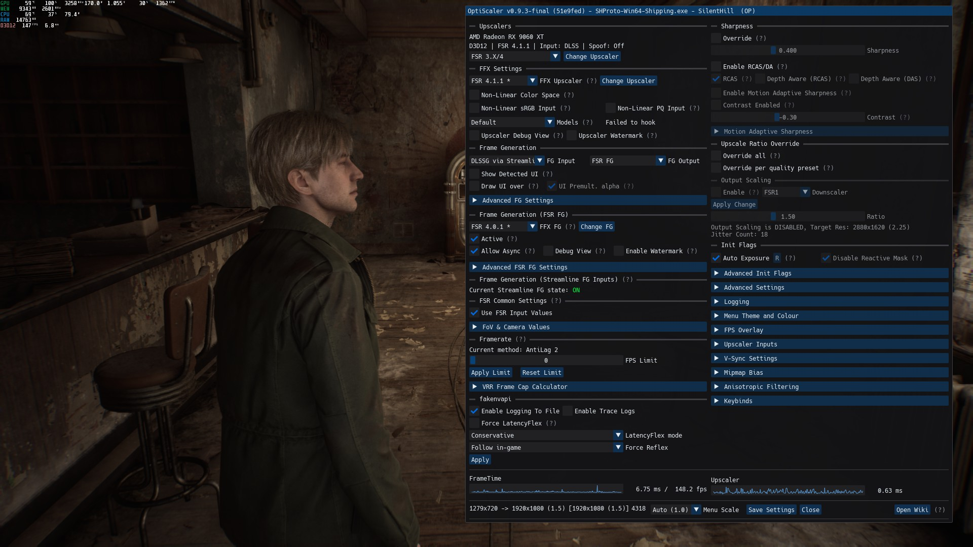Expand the Anisotropic Filtering section
Image resolution: width=973 pixels, height=547 pixels.
[830, 387]
